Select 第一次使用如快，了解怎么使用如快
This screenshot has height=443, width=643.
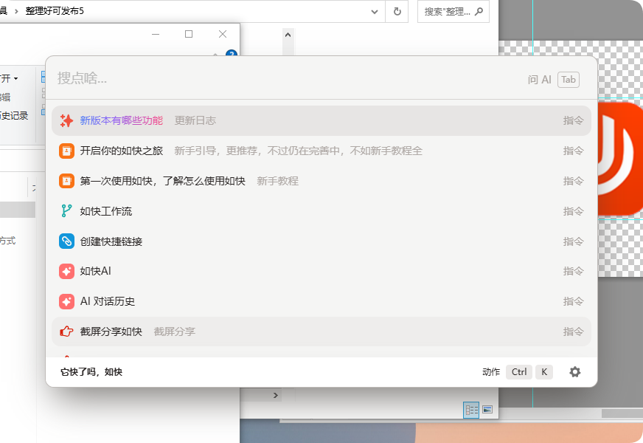[x=321, y=181]
